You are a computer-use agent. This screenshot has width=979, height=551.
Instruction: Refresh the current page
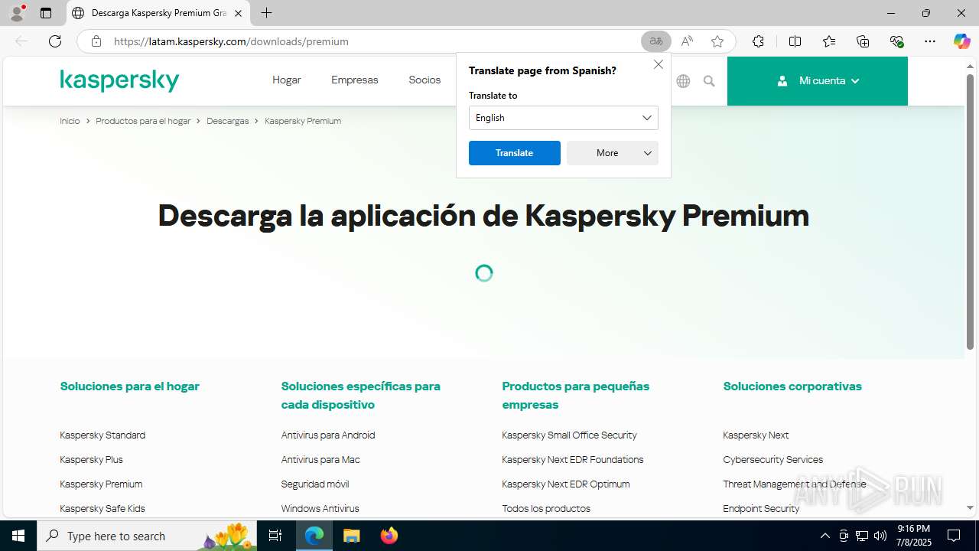click(x=55, y=41)
